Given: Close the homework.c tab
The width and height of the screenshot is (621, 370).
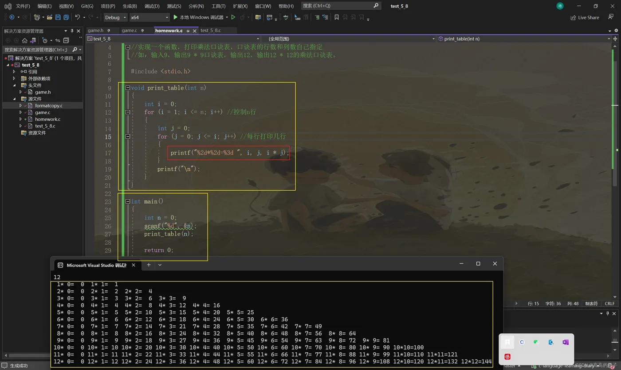Looking at the screenshot, I should pos(194,31).
